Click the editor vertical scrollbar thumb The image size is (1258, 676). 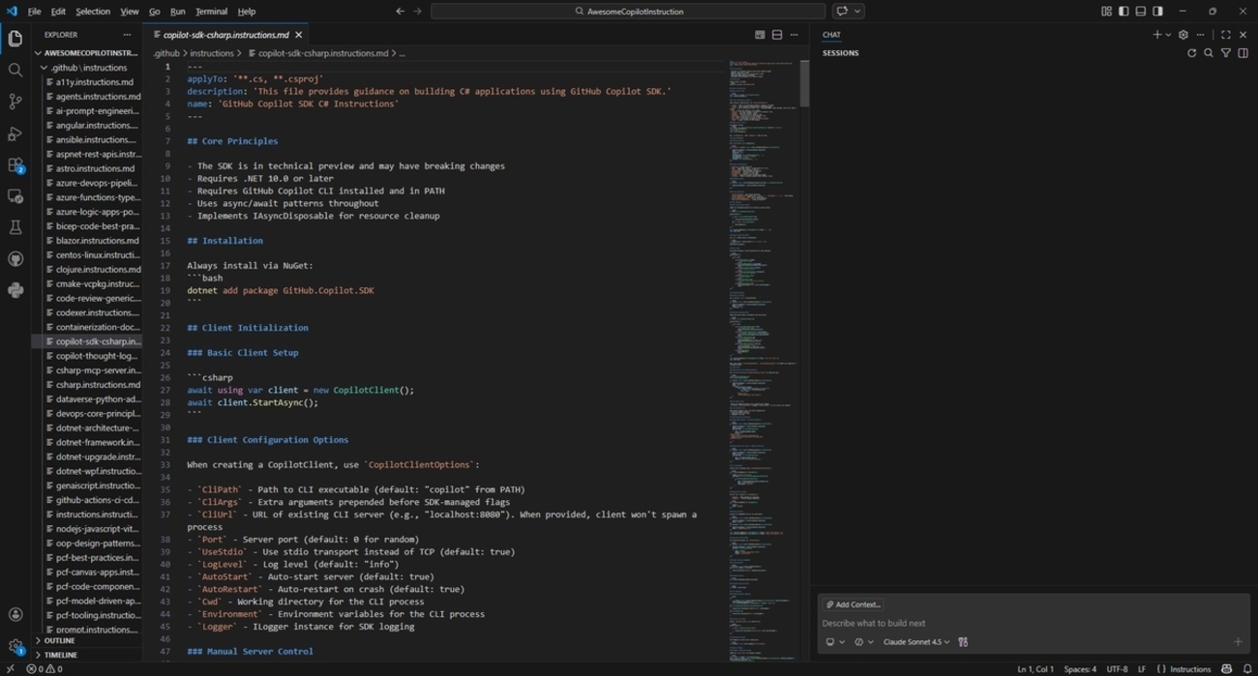pos(804,83)
